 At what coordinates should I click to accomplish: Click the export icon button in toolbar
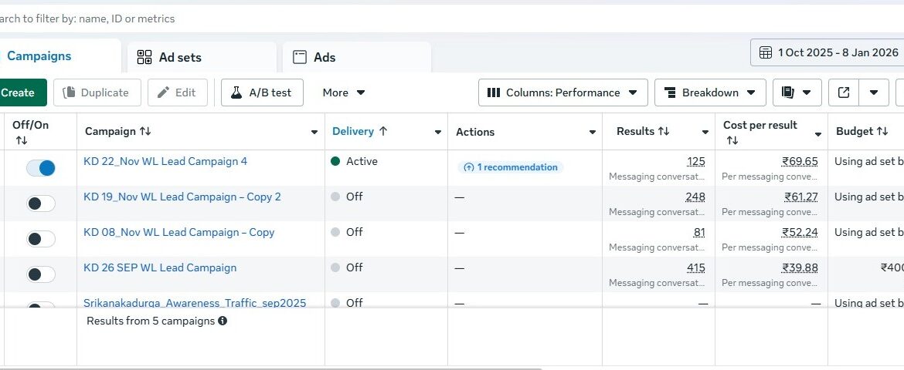pos(844,92)
